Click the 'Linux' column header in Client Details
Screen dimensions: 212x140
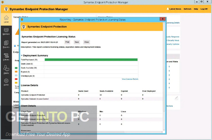click(123, 112)
